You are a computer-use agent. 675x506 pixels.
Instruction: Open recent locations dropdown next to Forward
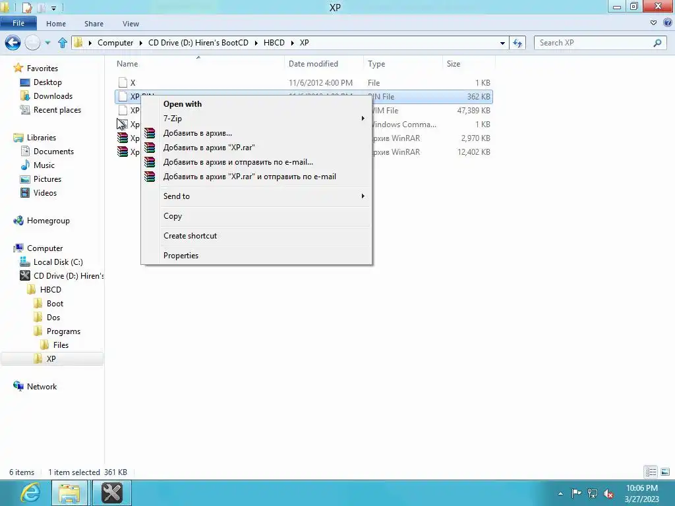tap(47, 43)
